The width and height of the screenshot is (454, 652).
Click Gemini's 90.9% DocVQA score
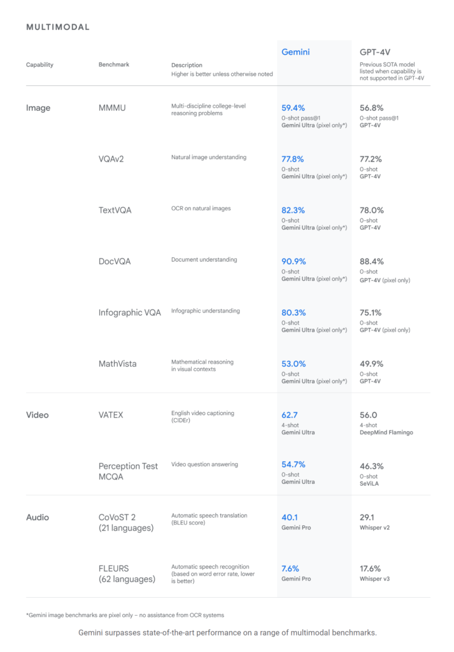point(294,261)
